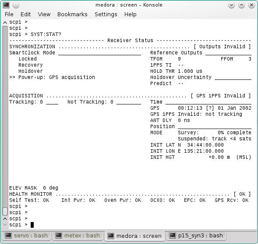258x244 pixels.
Task: Select the medora : screen tab
Action: (134, 236)
